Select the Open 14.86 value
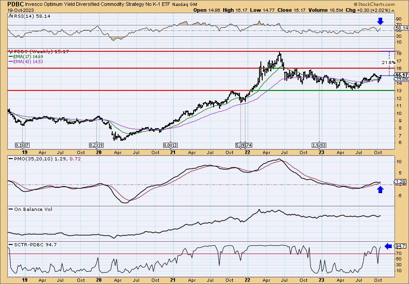The image size is (409, 284). coord(207,10)
